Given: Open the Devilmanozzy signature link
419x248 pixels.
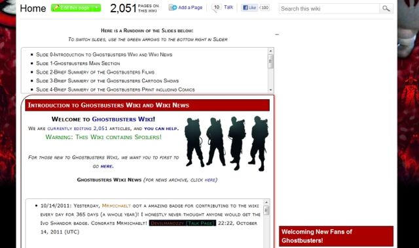Looking at the screenshot, I should pos(167,223).
